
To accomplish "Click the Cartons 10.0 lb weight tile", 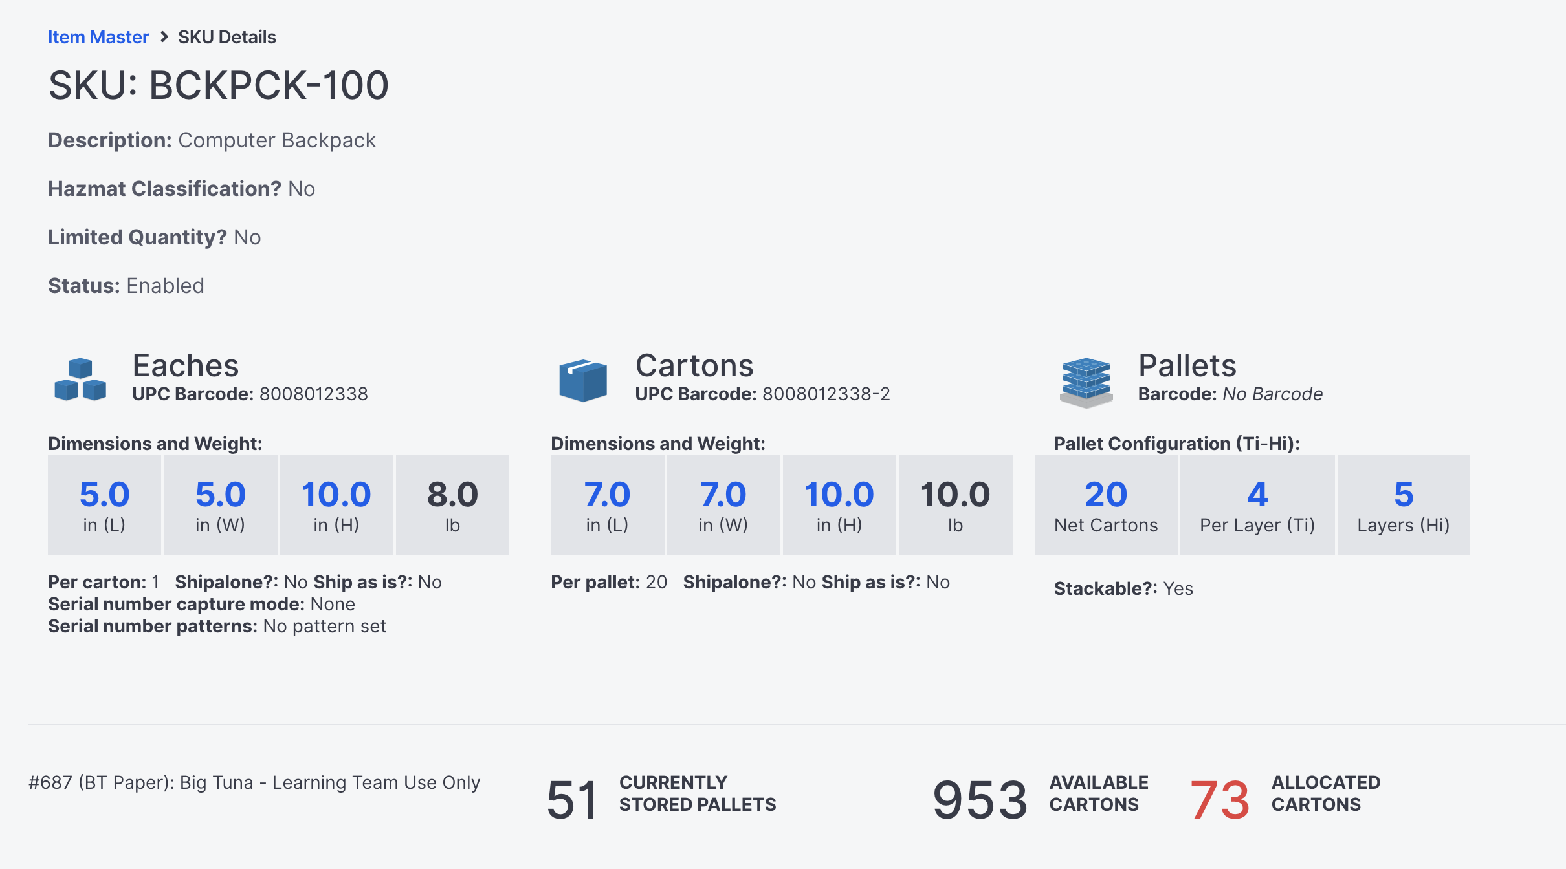I will click(x=955, y=504).
